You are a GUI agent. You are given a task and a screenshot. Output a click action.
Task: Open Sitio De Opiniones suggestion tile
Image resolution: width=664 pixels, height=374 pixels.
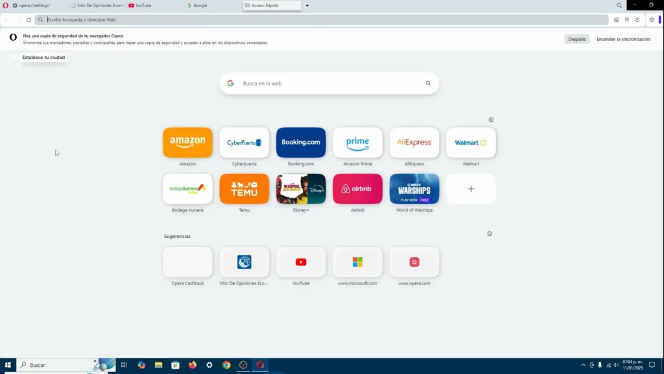point(244,263)
